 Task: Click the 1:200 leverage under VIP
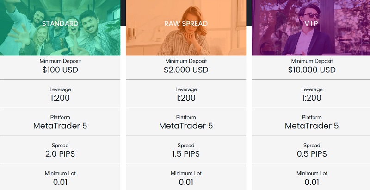(312, 98)
